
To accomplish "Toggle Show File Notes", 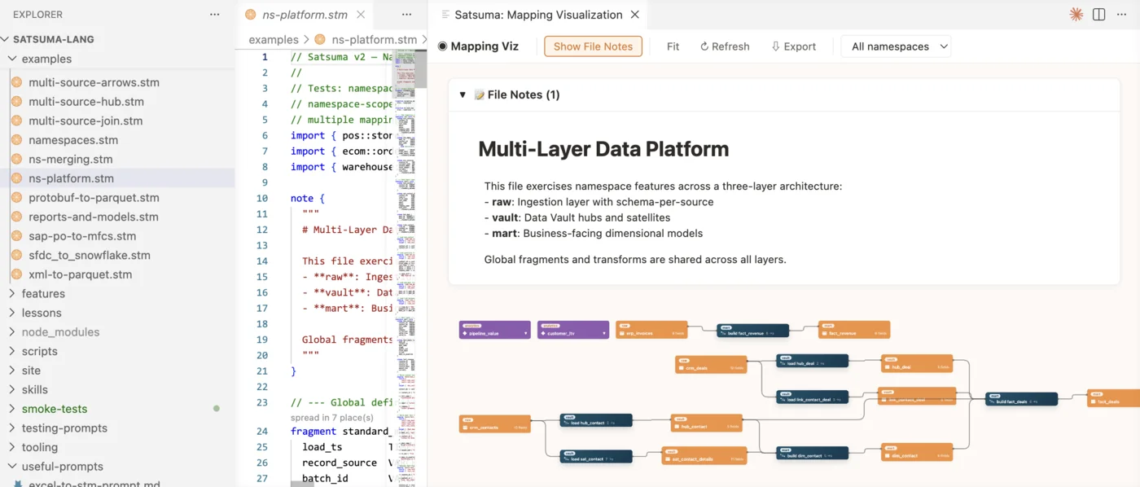I will (592, 46).
